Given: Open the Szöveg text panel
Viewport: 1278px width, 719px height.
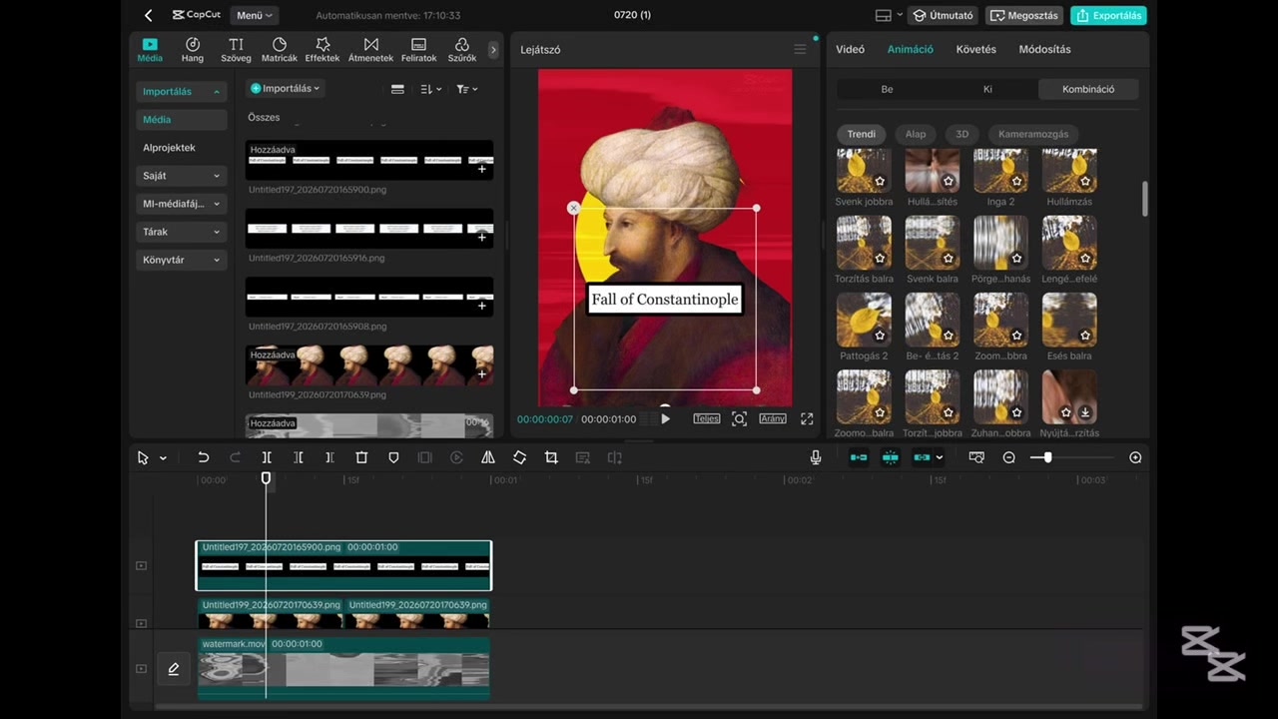Looking at the screenshot, I should click(x=236, y=50).
